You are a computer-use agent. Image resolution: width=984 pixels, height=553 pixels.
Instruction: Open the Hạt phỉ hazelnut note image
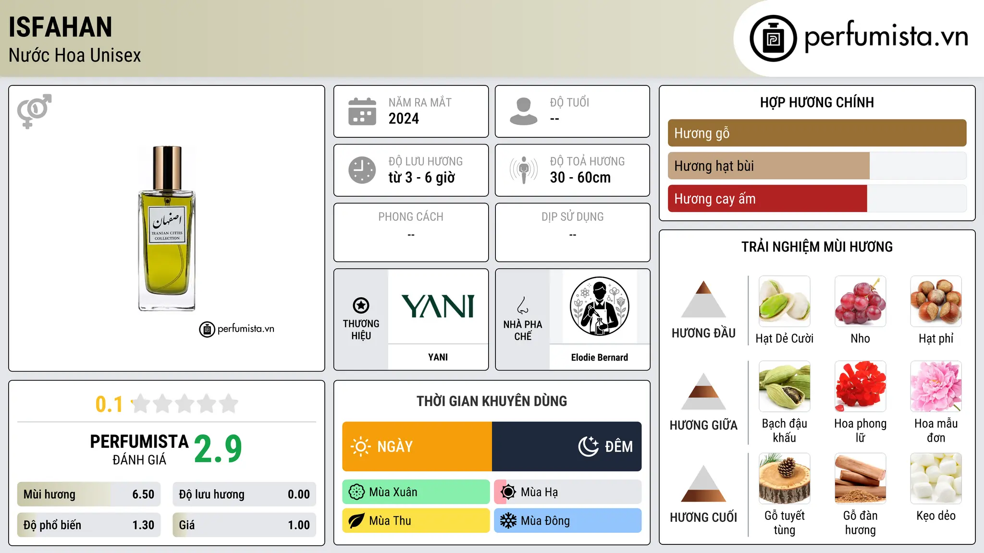(936, 301)
